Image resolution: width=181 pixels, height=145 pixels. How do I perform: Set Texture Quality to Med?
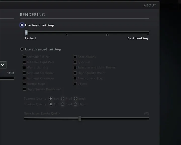[x=63, y=98]
